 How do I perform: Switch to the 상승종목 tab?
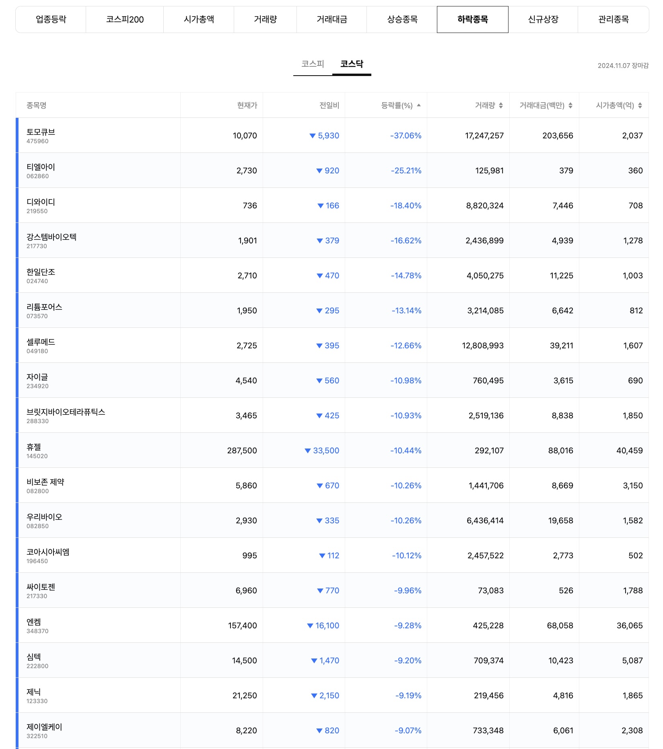[x=402, y=19]
